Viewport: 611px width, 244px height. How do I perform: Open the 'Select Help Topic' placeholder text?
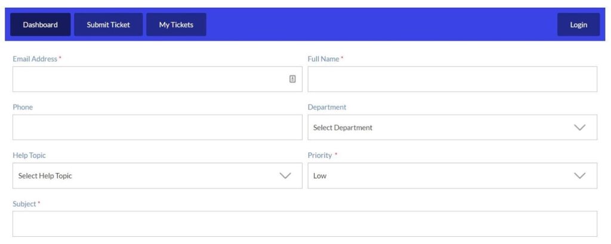point(45,176)
